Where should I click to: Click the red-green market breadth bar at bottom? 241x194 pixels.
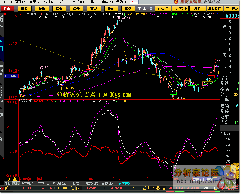(x=193, y=191)
